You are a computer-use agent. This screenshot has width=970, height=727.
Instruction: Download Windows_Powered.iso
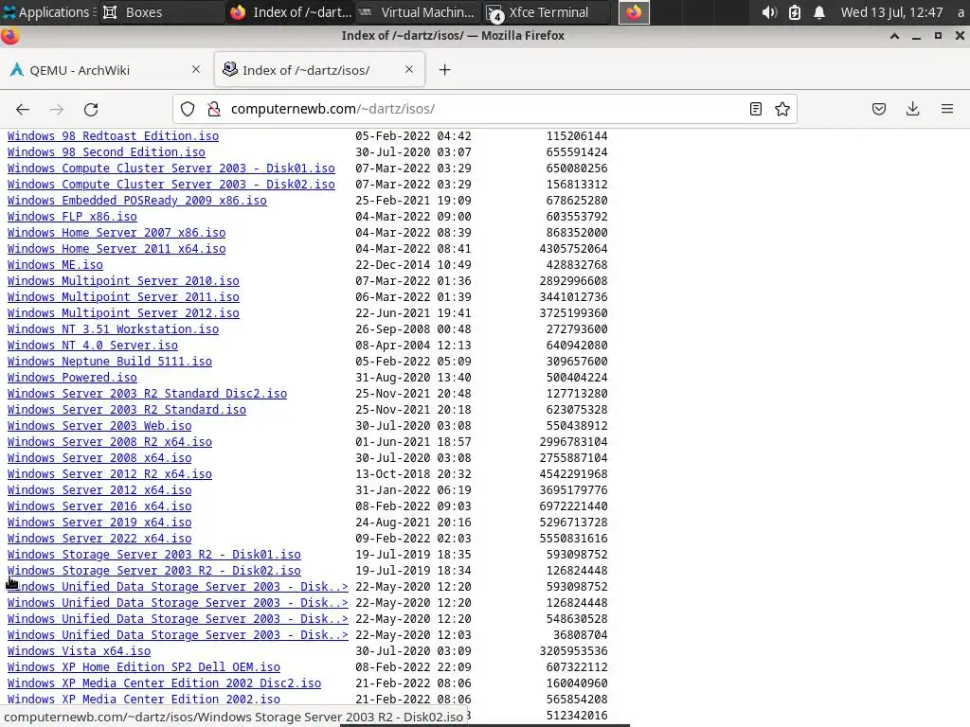coord(72,377)
